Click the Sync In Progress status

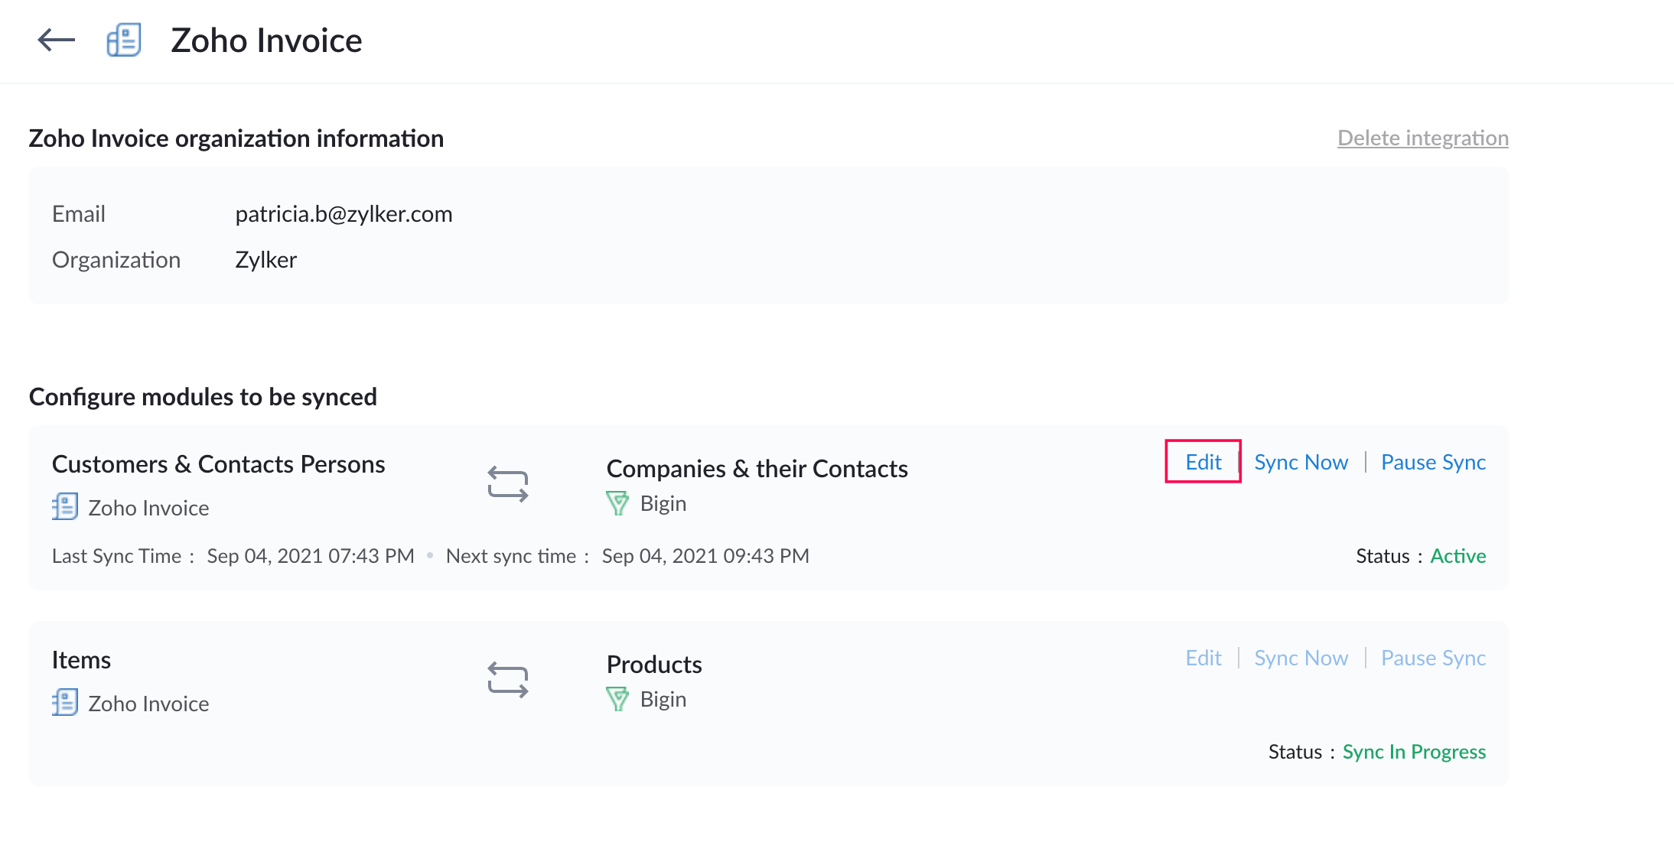[x=1414, y=752]
